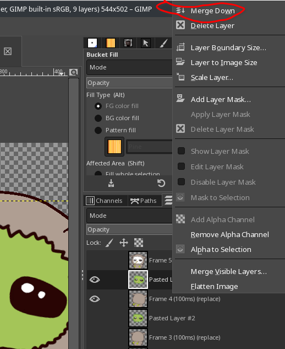Click the Pine pattern name field

(x=149, y=147)
